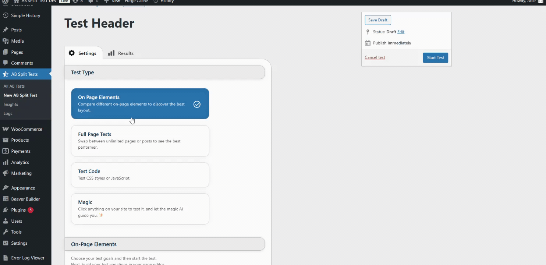546x265 pixels.
Task: Click the Start Test button
Action: point(436,58)
